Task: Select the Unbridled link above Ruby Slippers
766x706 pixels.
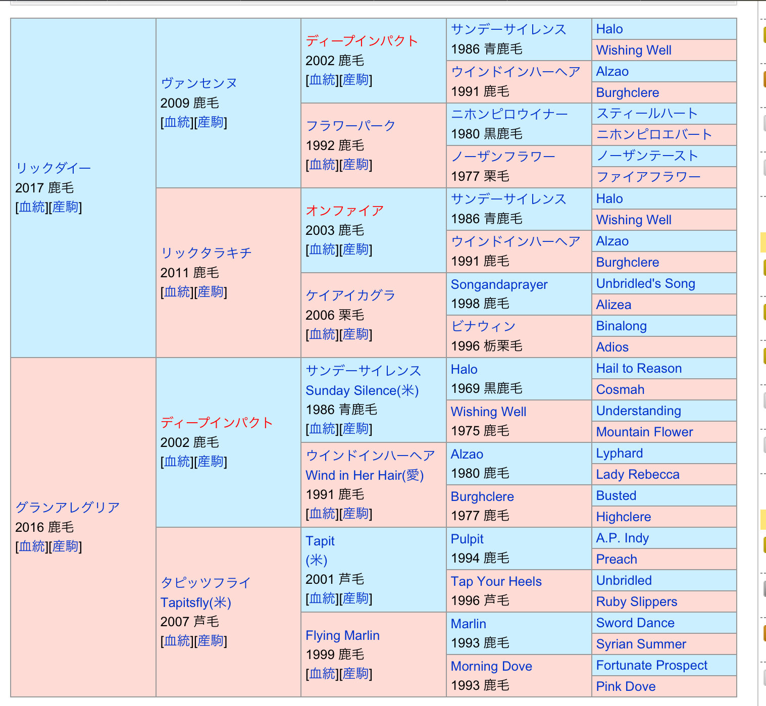Action: pos(624,580)
